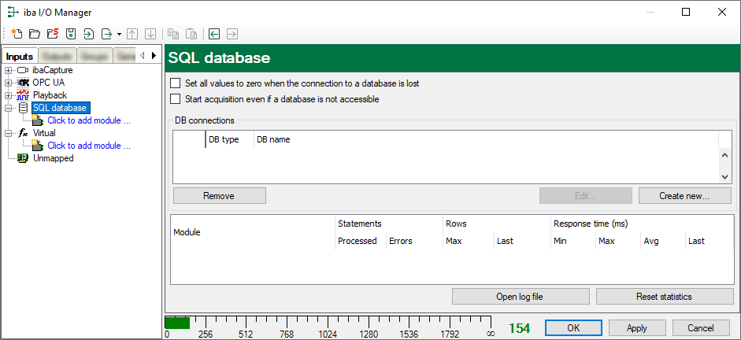Select Virtual in the tree

coord(44,133)
